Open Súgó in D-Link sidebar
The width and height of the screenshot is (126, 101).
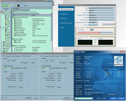click(62, 28)
